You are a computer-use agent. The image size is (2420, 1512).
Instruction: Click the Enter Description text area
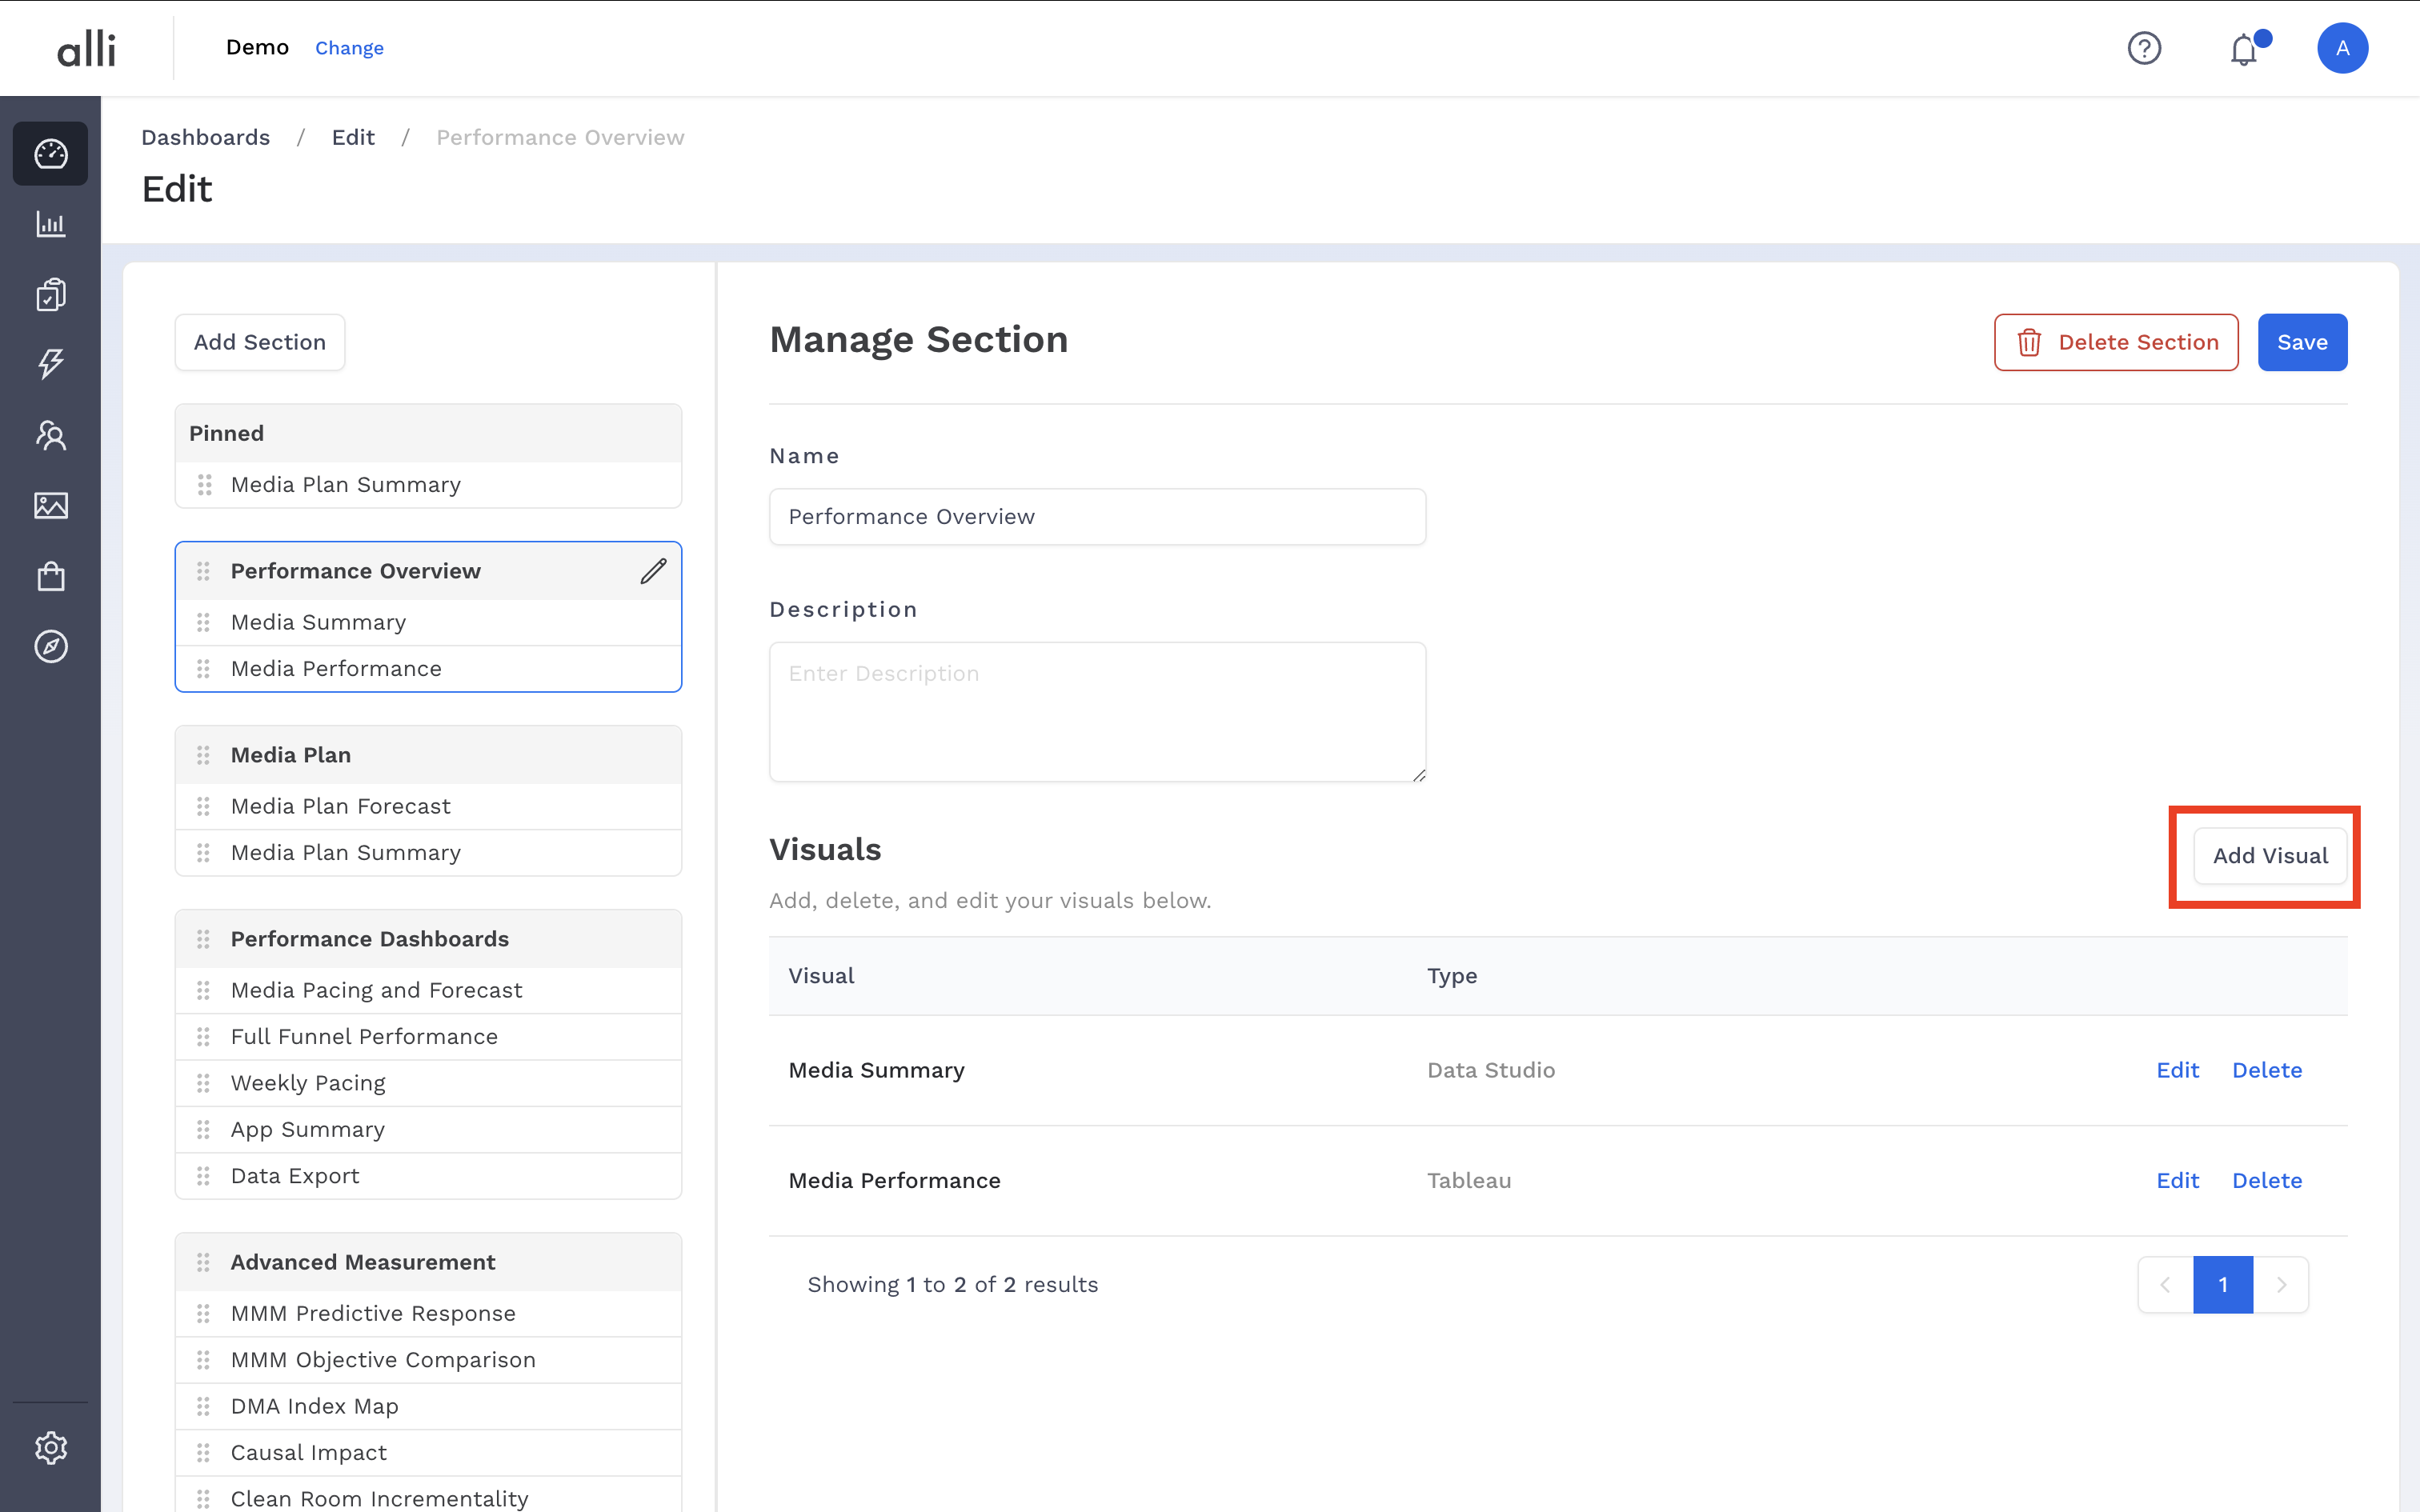[x=1097, y=711]
